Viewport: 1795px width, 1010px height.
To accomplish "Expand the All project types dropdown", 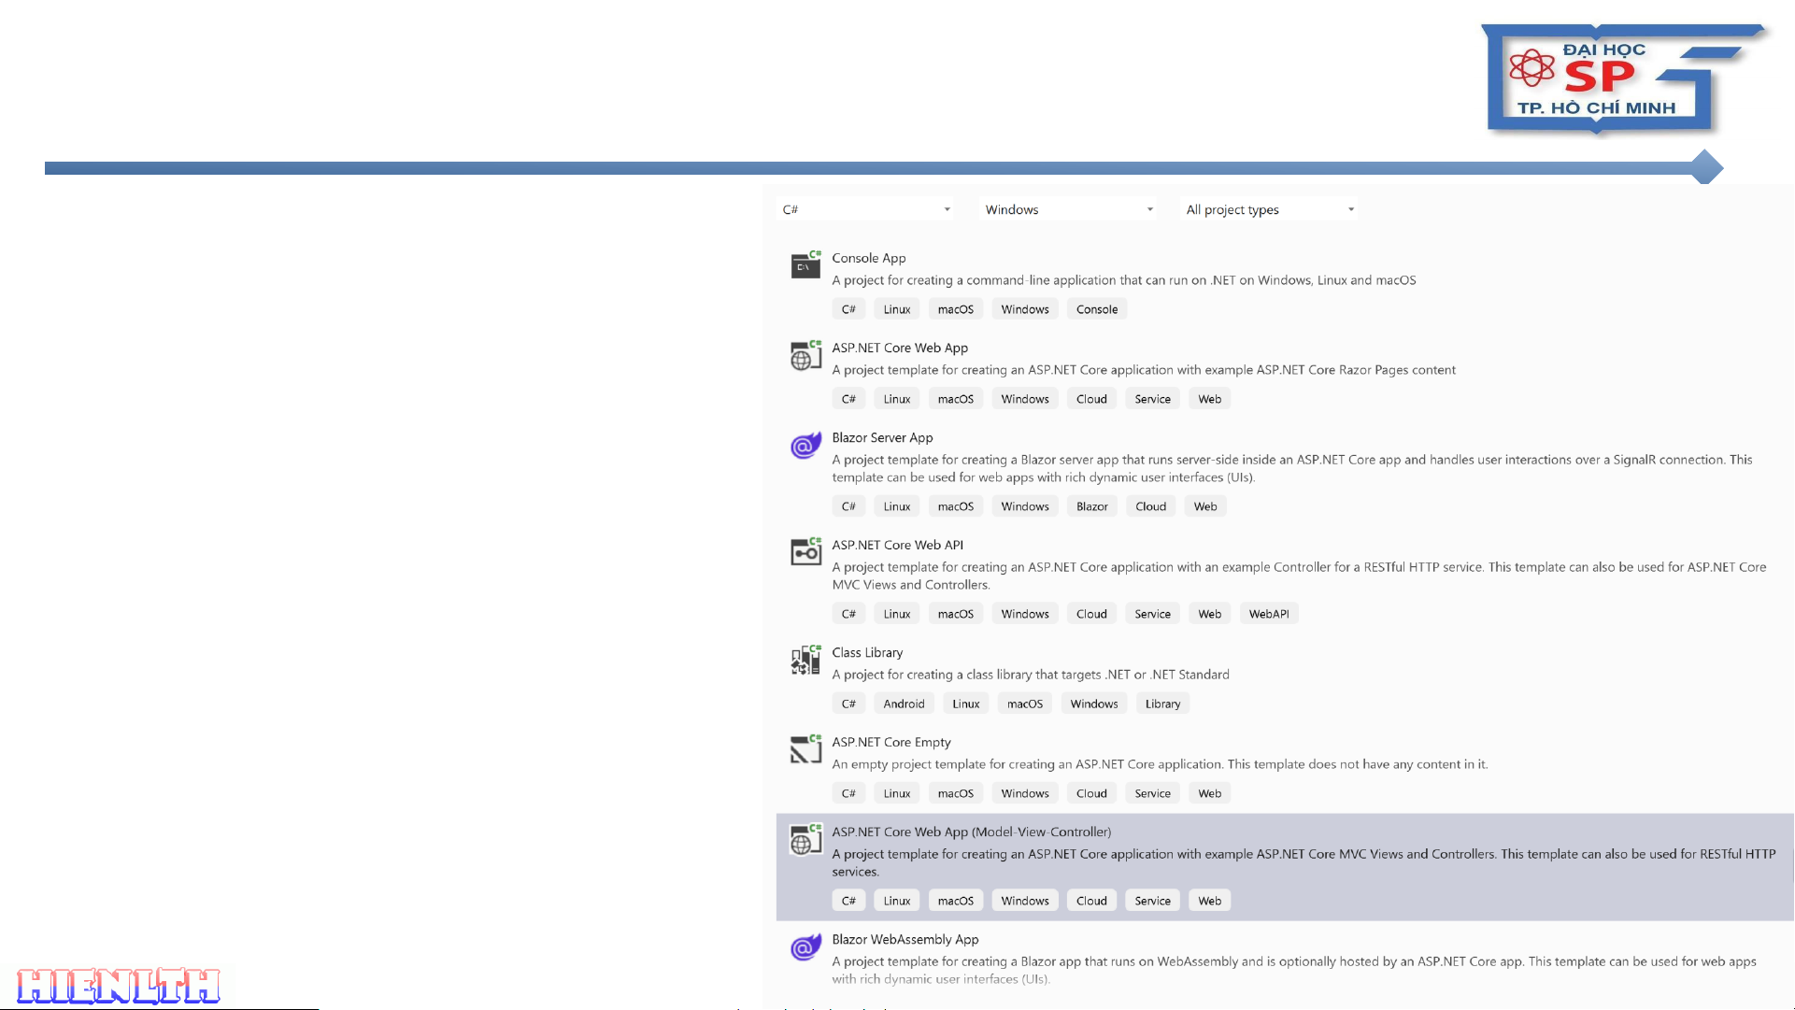I will click(1270, 209).
